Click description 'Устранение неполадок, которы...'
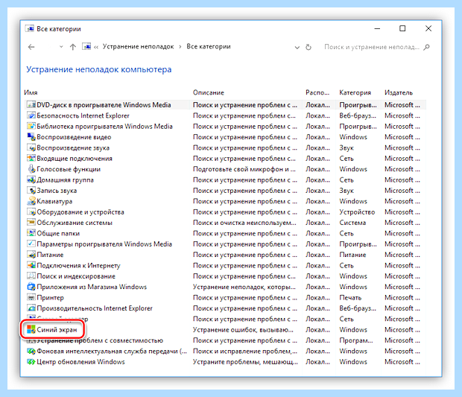462x397 pixels. pyautogui.click(x=244, y=287)
